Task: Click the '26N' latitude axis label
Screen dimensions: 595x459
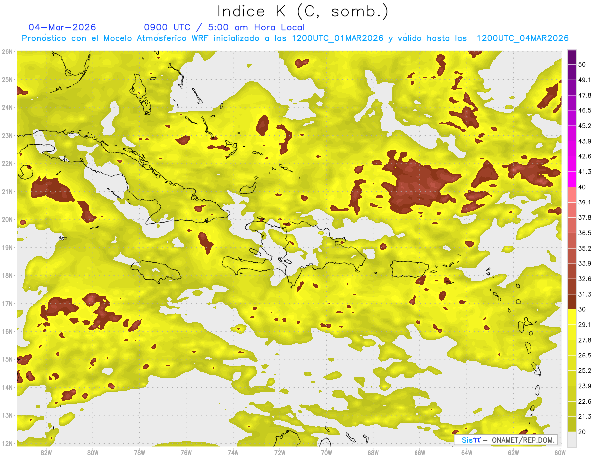Action: [7, 51]
